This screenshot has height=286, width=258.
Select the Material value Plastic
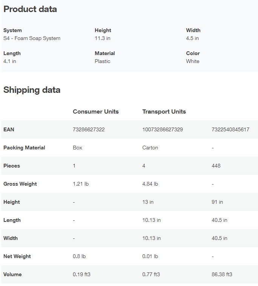[103, 61]
